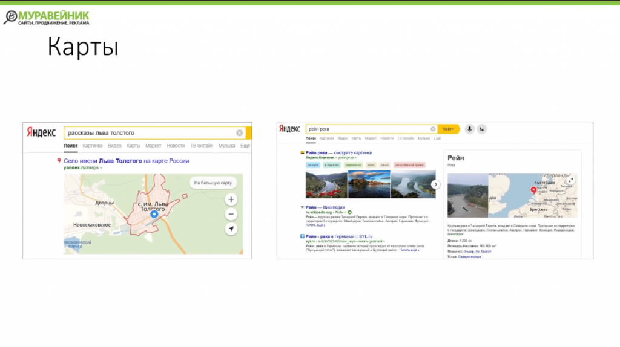Click the Карты slide title
The height and width of the screenshot is (347, 620).
(83, 47)
